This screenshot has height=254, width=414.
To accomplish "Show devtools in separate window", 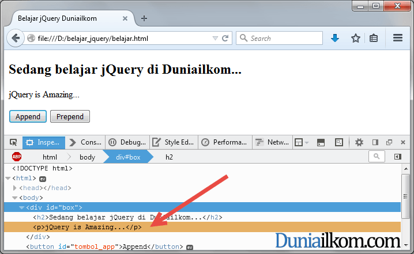I will [x=389, y=142].
